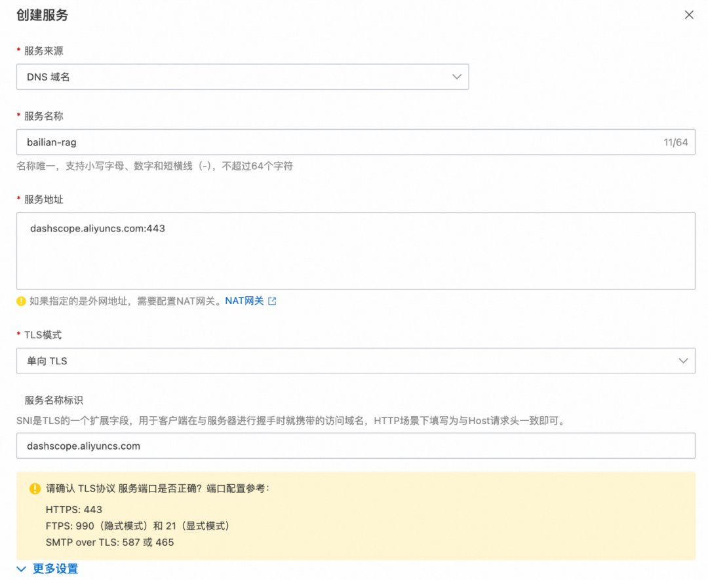Click the external-link icon after NAT网关
The width and height of the screenshot is (708, 580).
(x=271, y=301)
